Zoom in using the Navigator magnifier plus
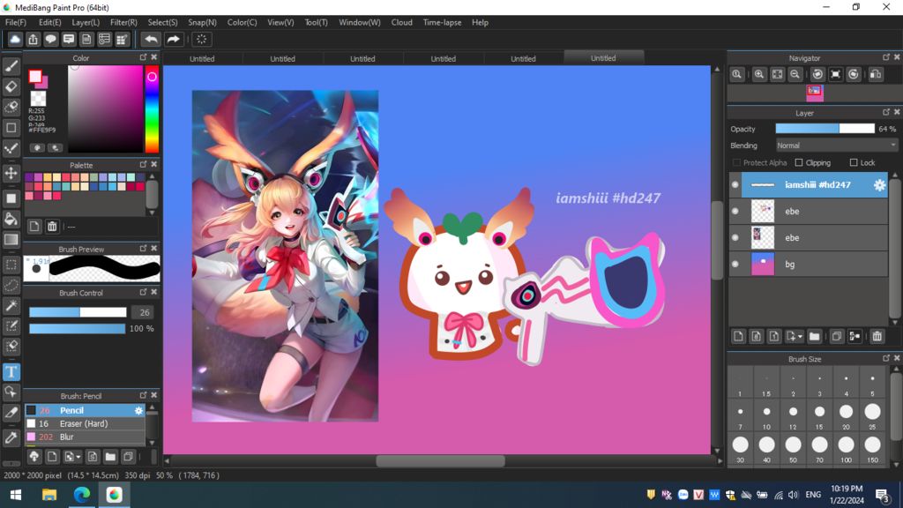The height and width of the screenshot is (508, 903). pyautogui.click(x=759, y=74)
